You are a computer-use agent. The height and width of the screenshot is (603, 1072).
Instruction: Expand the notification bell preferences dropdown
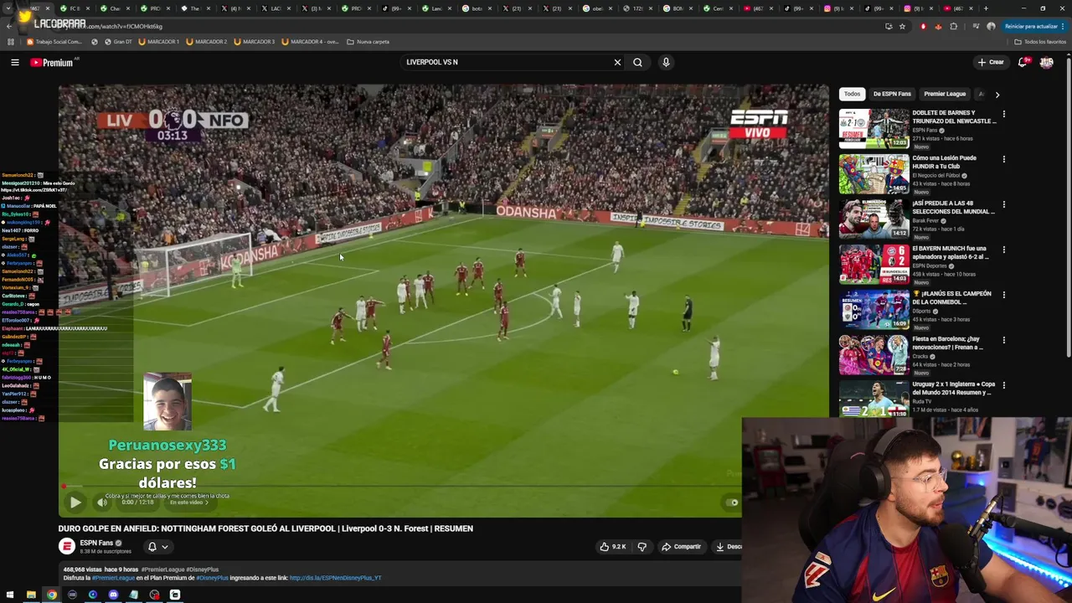157,547
